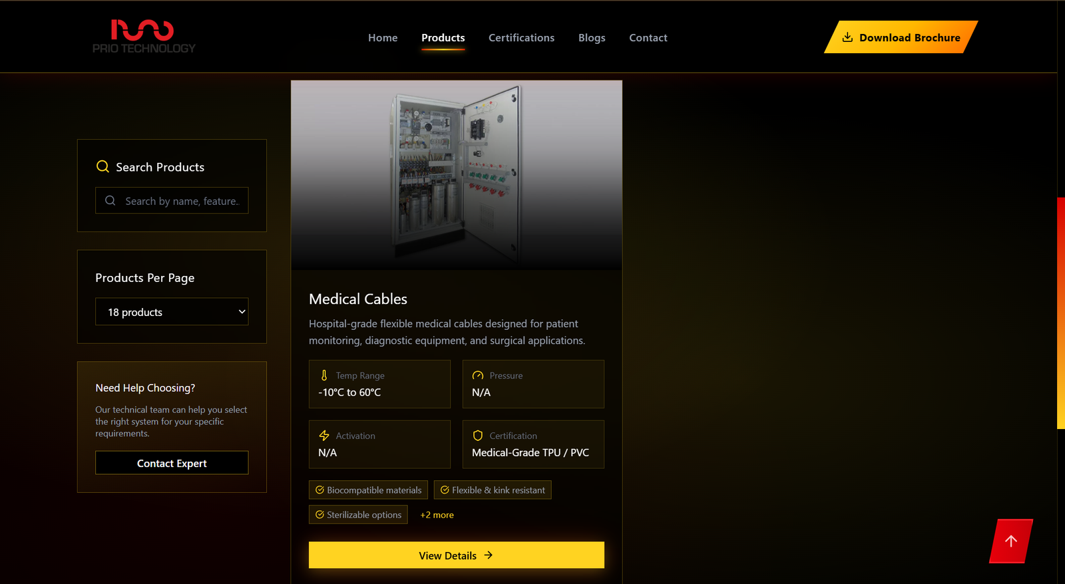Select the Biocompatible materials tag
This screenshot has width=1065, height=584.
tap(368, 490)
